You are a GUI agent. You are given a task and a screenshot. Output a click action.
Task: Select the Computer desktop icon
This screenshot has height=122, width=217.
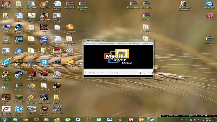pyautogui.click(x=6, y=28)
